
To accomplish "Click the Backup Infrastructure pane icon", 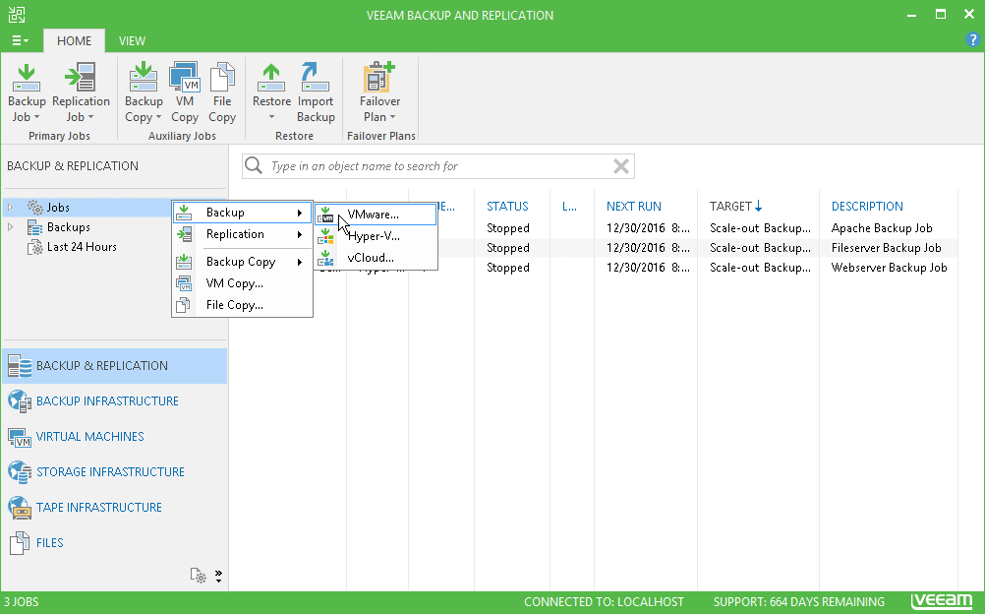I will (x=20, y=401).
